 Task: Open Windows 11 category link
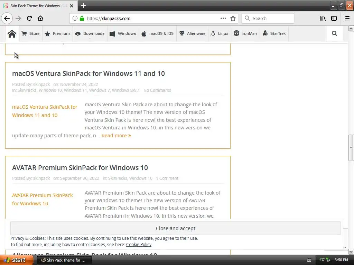tap(75, 90)
